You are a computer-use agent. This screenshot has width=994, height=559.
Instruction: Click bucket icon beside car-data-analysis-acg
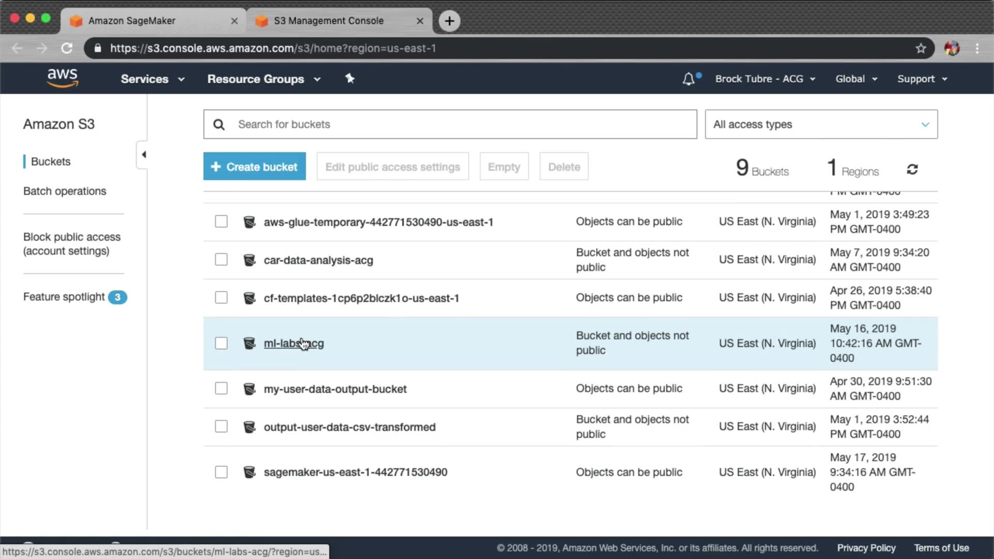click(x=250, y=260)
